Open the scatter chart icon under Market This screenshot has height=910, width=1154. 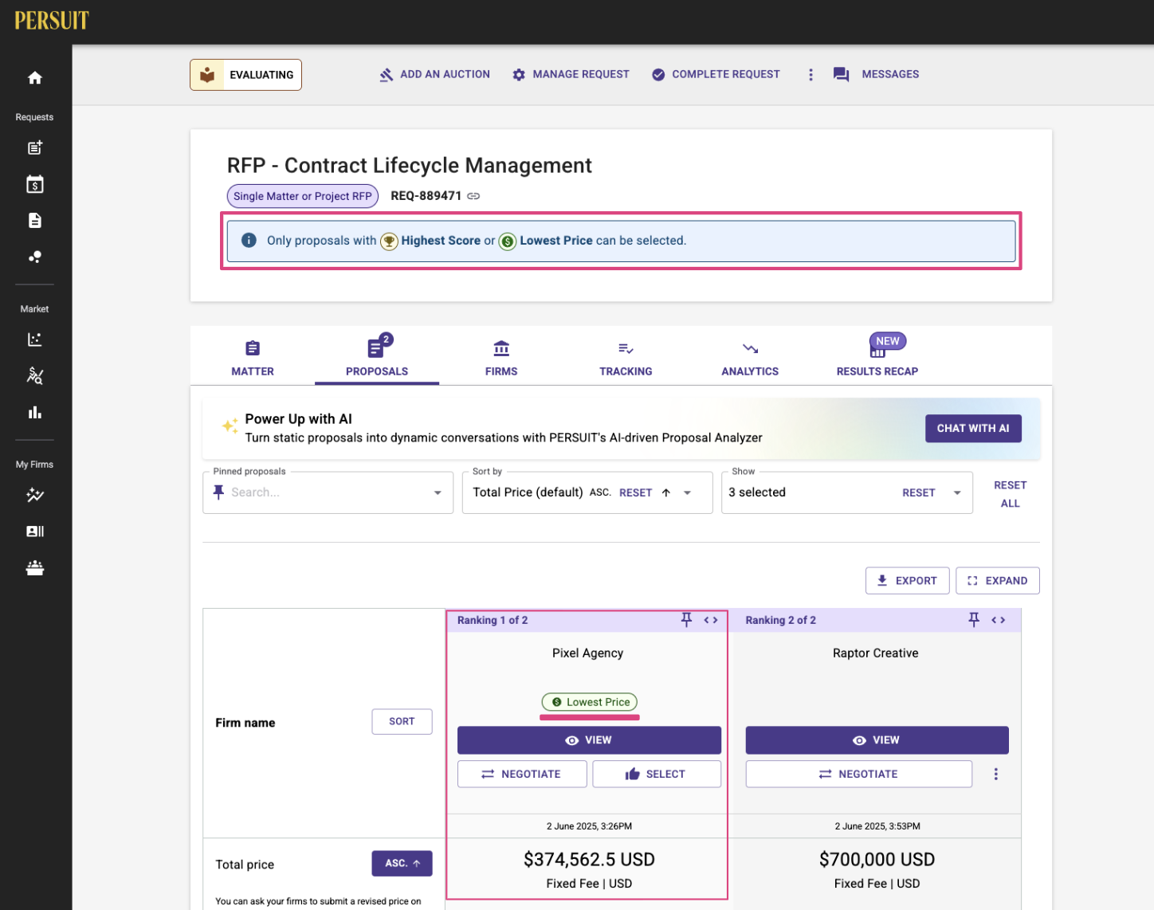pyautogui.click(x=34, y=339)
